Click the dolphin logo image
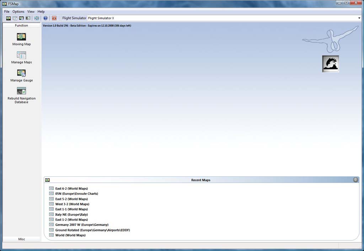This screenshot has width=364, height=251. [x=330, y=64]
